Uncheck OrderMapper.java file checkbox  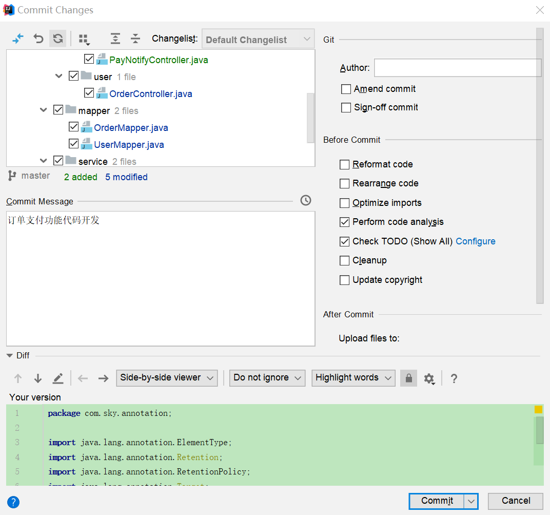pyautogui.click(x=74, y=127)
